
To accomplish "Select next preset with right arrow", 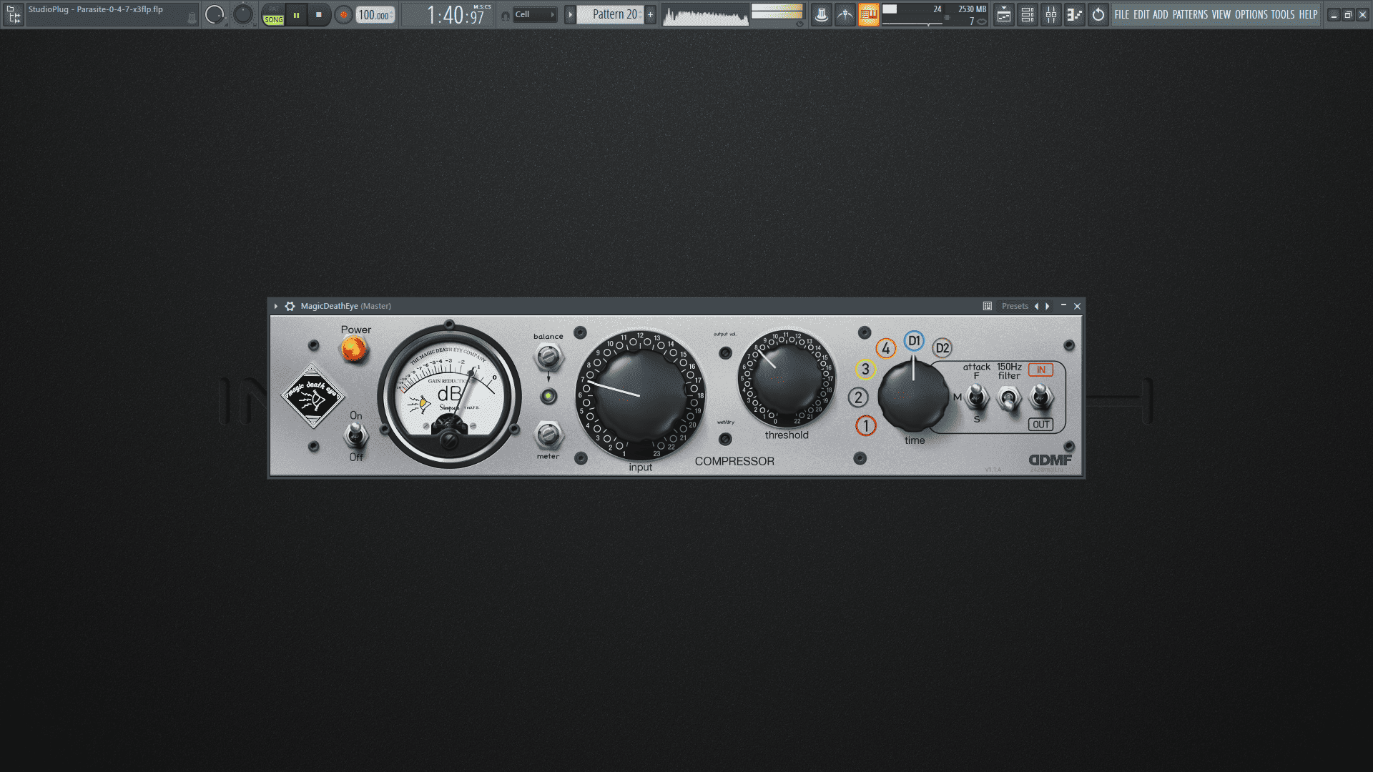I will click(1048, 306).
